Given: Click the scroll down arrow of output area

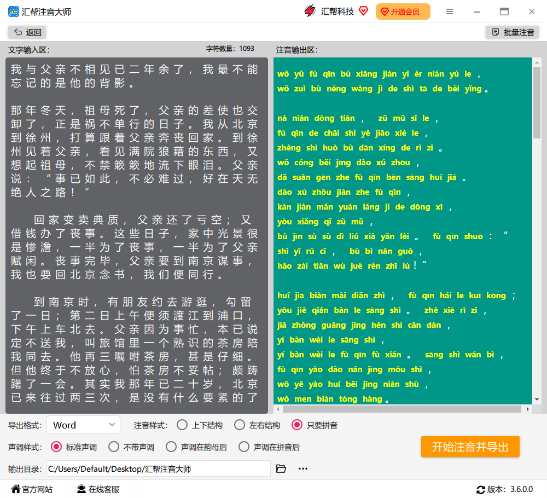Looking at the screenshot, I should [537, 399].
